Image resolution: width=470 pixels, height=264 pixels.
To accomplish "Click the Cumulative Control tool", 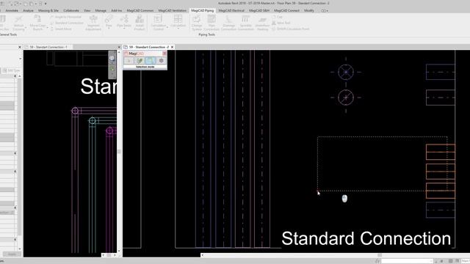I will (x=159, y=23).
